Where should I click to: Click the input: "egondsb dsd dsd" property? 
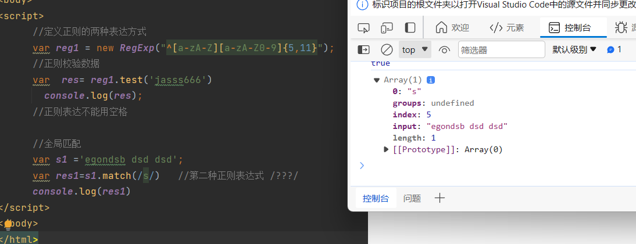(x=450, y=127)
